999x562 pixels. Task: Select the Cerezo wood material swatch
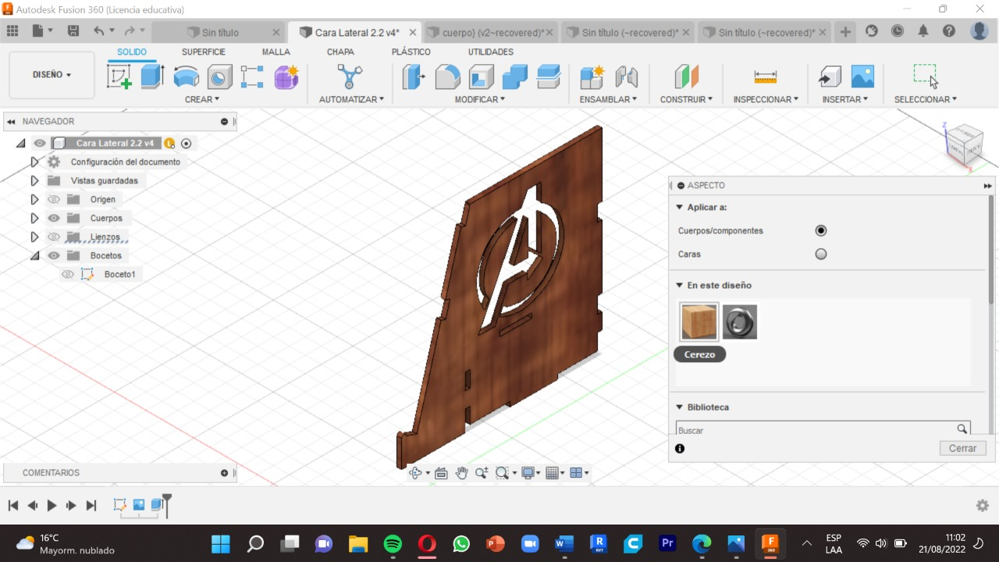pos(699,322)
